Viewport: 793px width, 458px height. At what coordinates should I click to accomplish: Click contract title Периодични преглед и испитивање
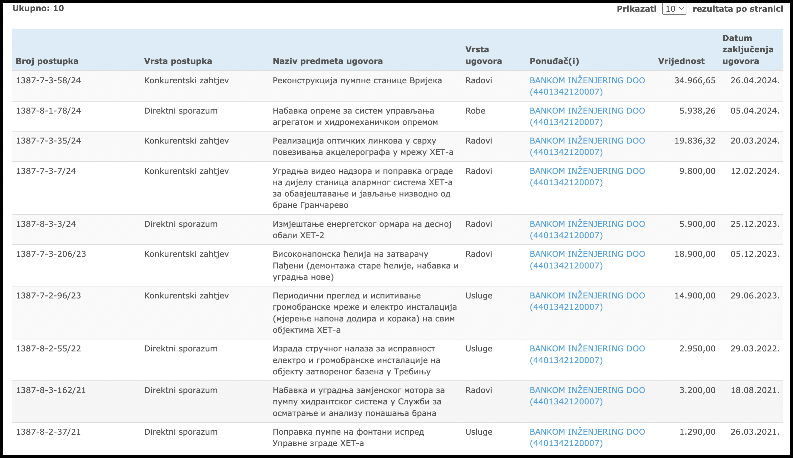click(x=365, y=313)
